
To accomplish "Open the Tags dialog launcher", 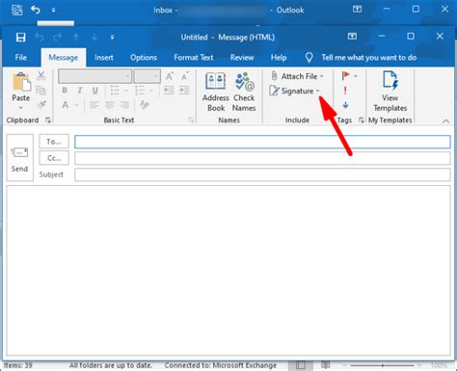I will pos(362,120).
